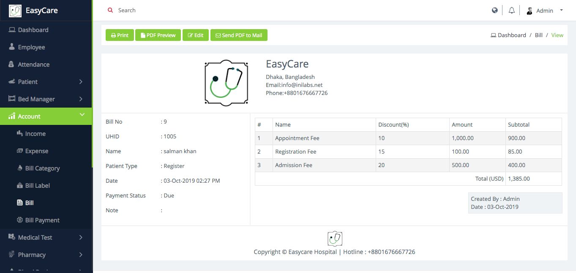The width and height of the screenshot is (576, 273).
Task: Click the PDF Preview button
Action: pos(158,35)
